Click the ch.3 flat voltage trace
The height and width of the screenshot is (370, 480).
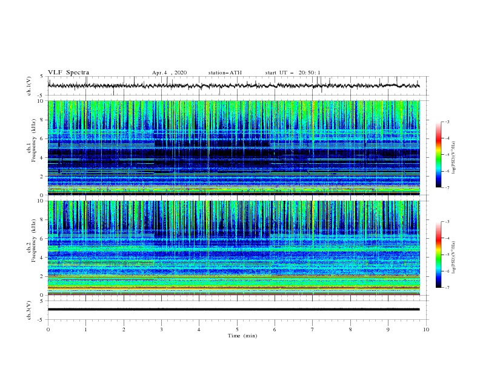(x=233, y=310)
